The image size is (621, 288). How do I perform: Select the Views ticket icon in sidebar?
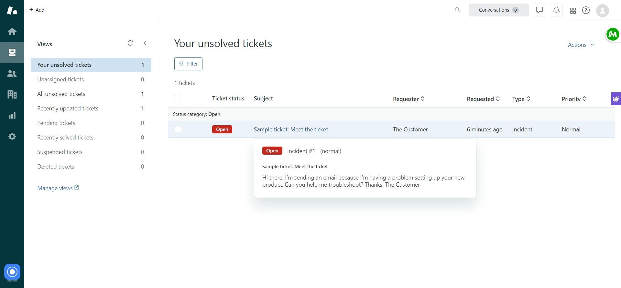coord(12,52)
